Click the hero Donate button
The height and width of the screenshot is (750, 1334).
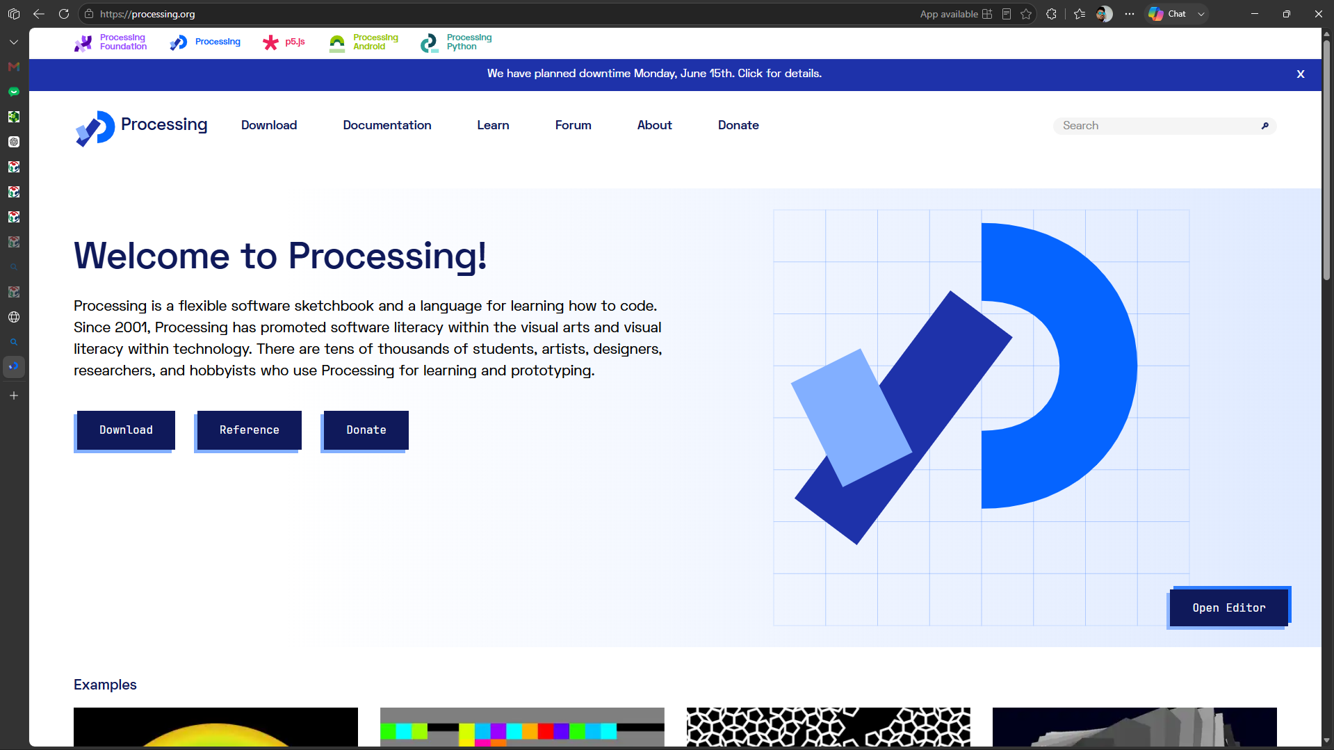click(x=366, y=430)
